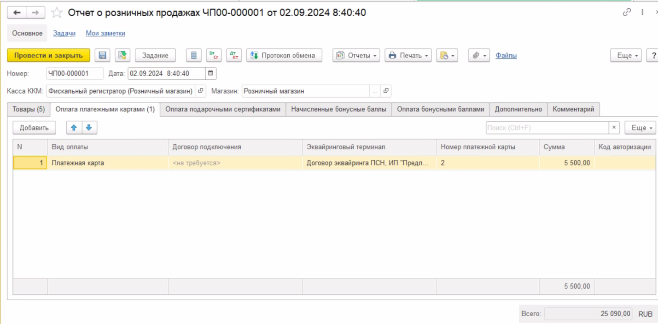Viewport: 658px width, 324px height.
Task: Click the Добавить button
Action: (34, 128)
